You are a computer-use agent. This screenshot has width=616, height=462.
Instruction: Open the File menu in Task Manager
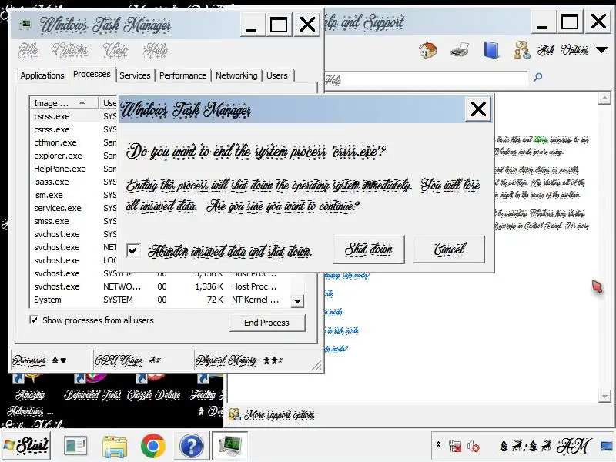tap(28, 50)
